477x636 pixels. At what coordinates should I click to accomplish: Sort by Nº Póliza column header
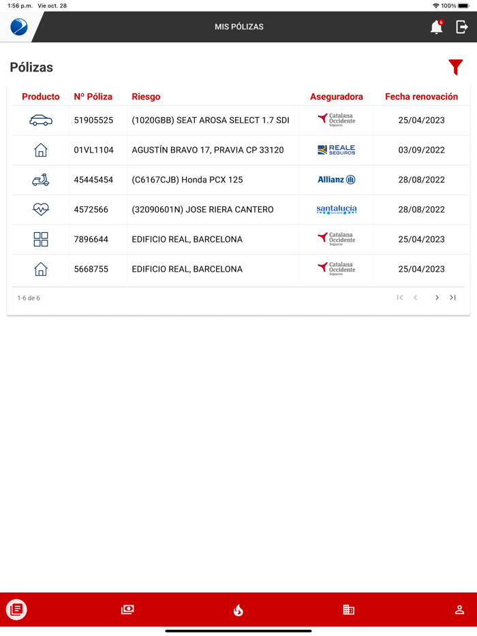(93, 97)
